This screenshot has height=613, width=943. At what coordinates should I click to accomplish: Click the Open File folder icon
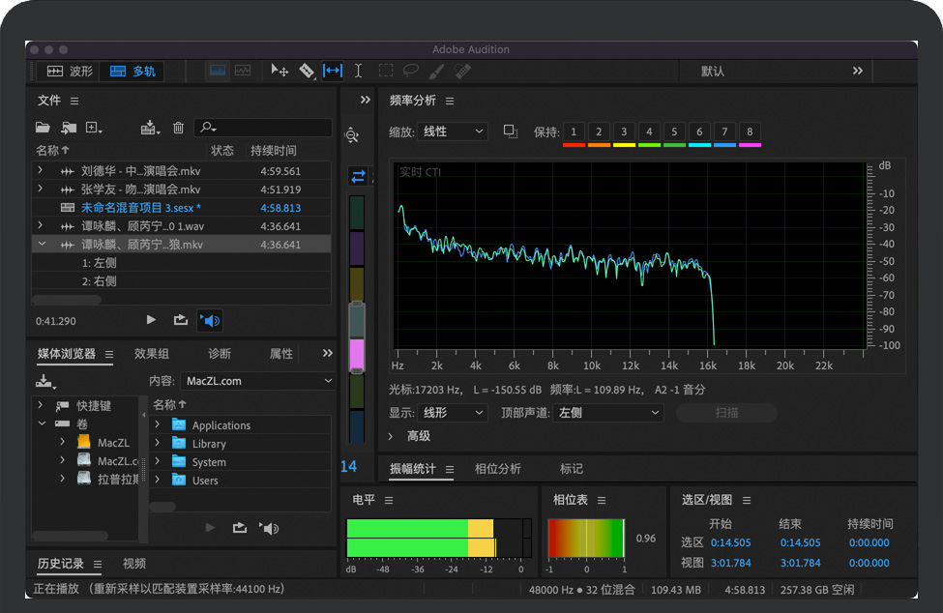43,128
